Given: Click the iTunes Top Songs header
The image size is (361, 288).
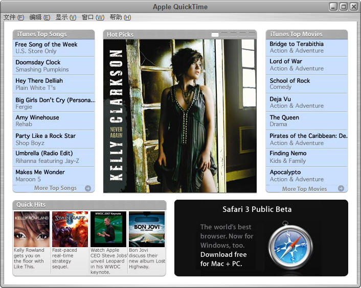Looking at the screenshot, I should coord(54,34).
